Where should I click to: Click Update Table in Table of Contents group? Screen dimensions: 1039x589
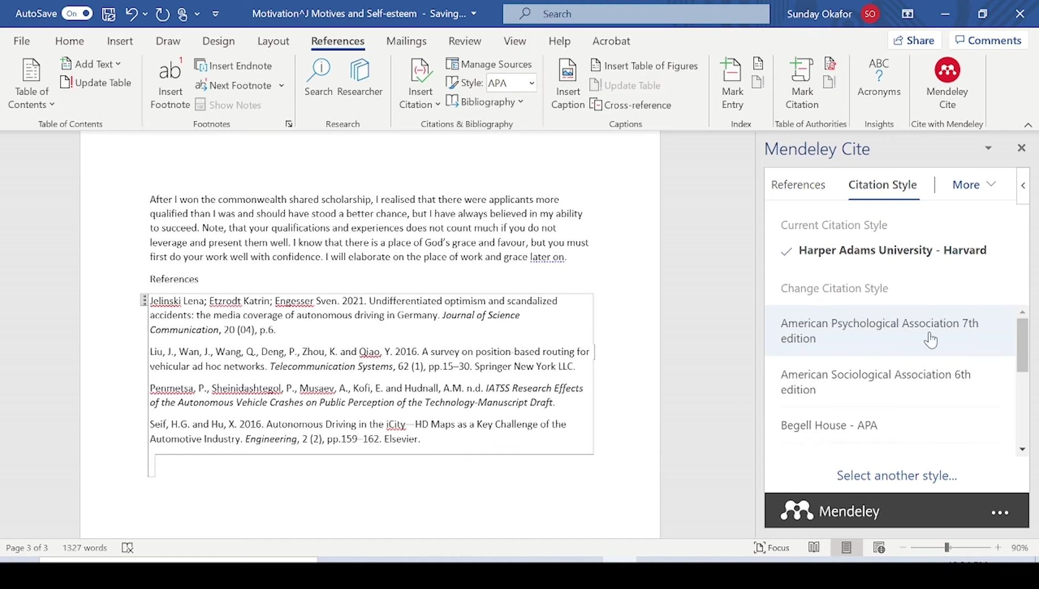click(x=96, y=82)
